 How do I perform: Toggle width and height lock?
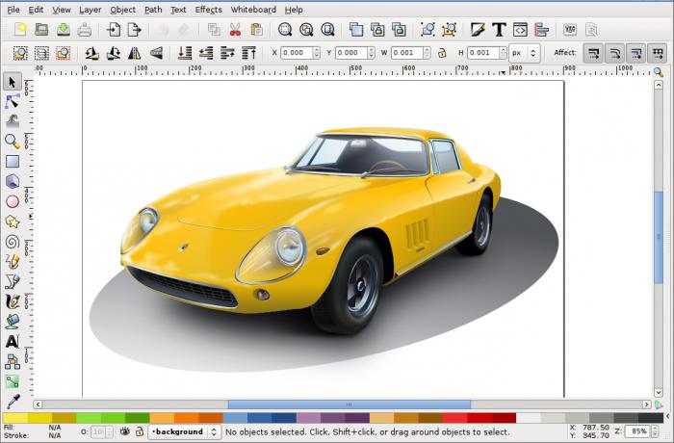point(442,53)
